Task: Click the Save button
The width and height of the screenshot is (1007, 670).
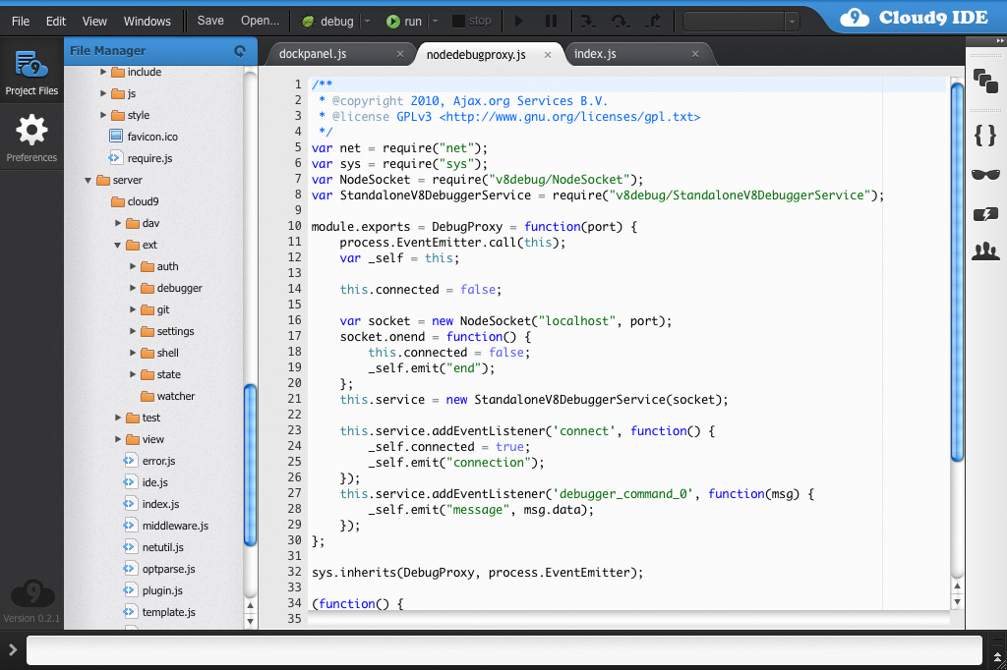Action: tap(210, 21)
